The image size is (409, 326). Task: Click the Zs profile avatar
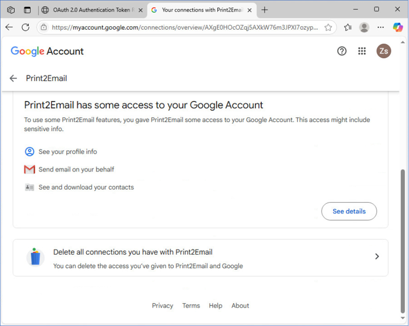pos(384,51)
